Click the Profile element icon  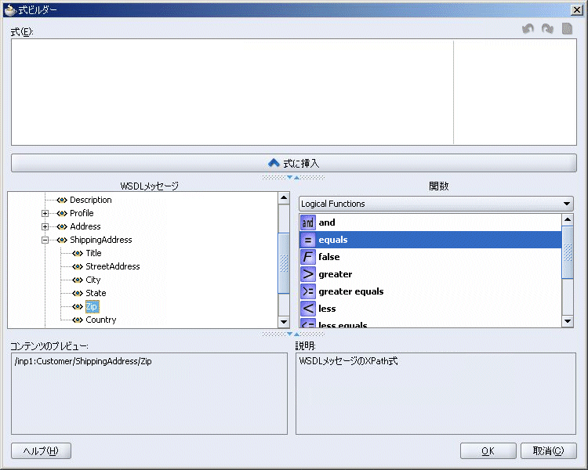click(62, 213)
